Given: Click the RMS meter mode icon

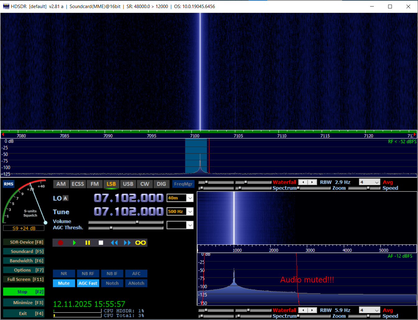Looking at the screenshot, I should point(8,184).
